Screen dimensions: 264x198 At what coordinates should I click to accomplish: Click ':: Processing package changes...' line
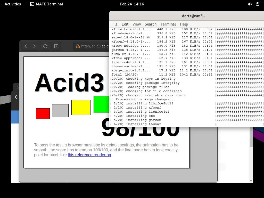[x=143, y=99]
